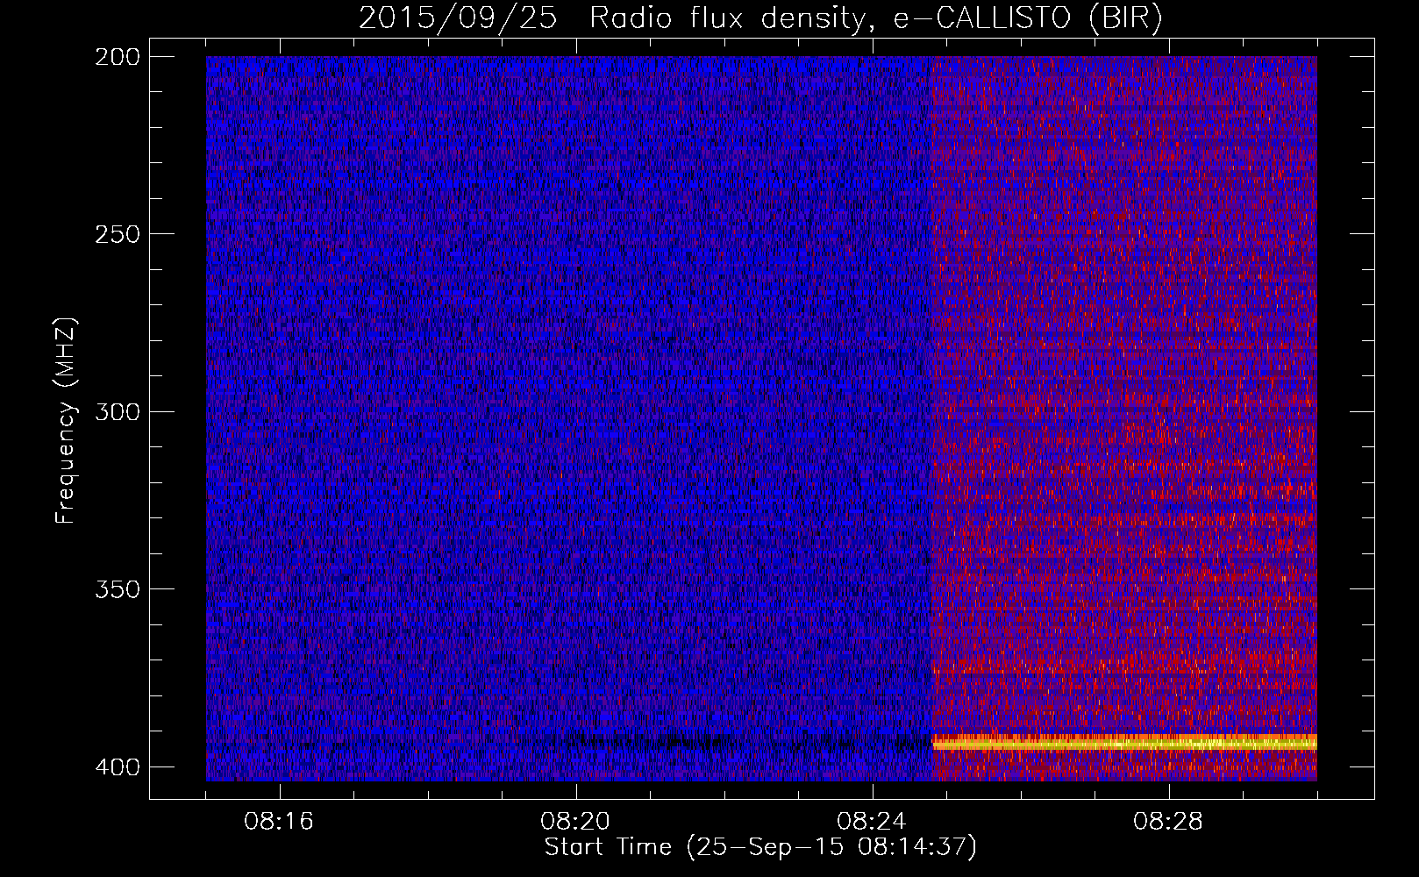Click the bright yellow emission band near 395 MHz
The width and height of the screenshot is (1419, 877).
click(x=1124, y=743)
